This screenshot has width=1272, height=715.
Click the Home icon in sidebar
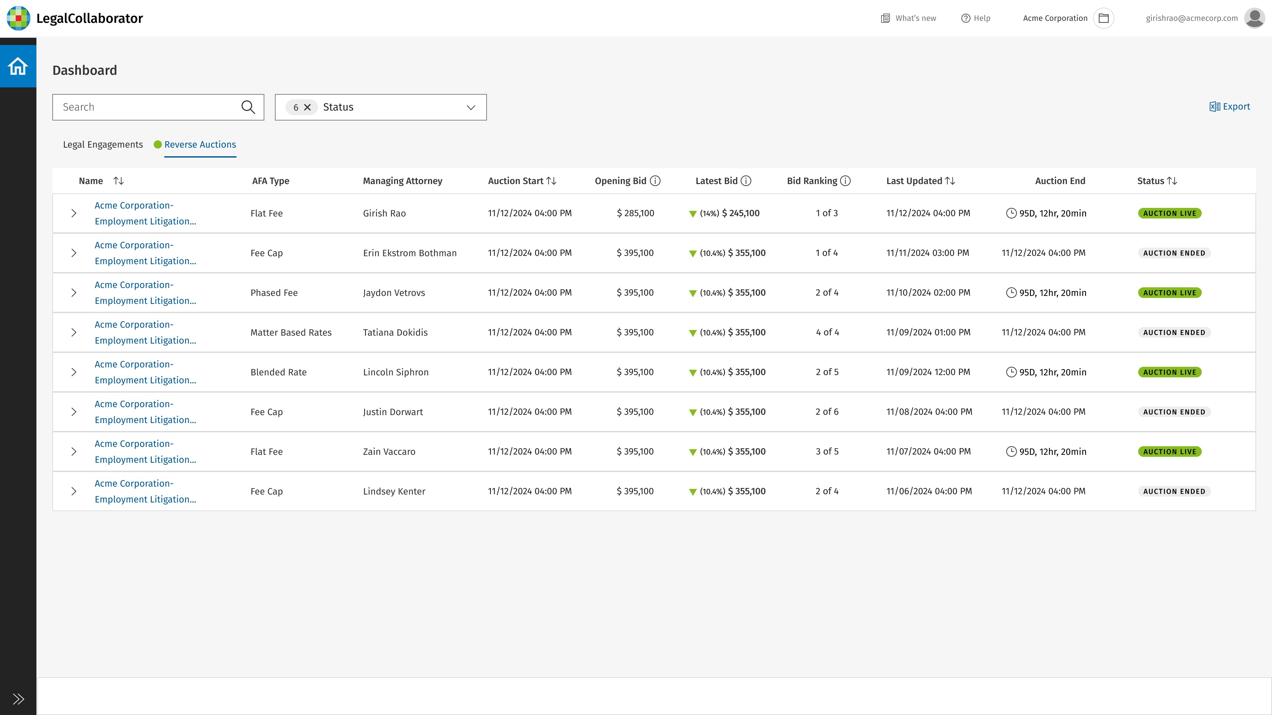18,66
